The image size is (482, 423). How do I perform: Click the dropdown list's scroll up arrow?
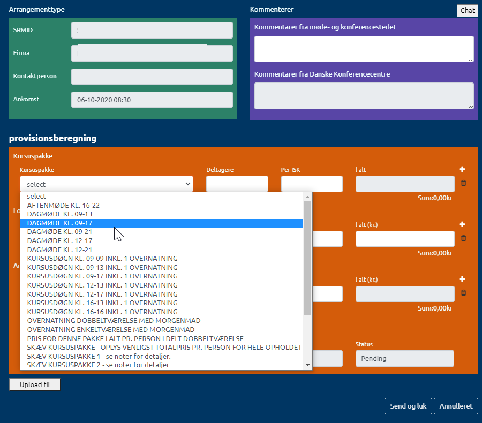(307, 197)
